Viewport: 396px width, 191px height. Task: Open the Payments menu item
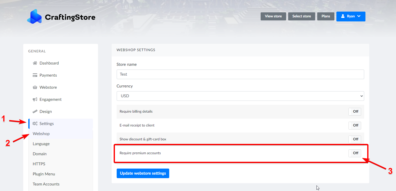point(61,75)
